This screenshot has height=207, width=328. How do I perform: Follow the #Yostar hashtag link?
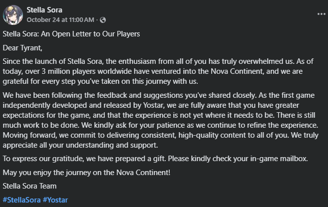pyautogui.click(x=55, y=200)
